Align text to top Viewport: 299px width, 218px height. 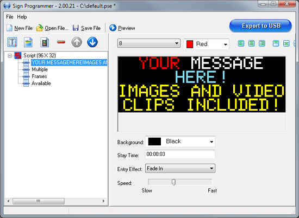(276, 43)
